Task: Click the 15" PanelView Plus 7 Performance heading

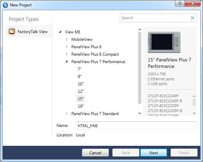Action: coord(170,63)
